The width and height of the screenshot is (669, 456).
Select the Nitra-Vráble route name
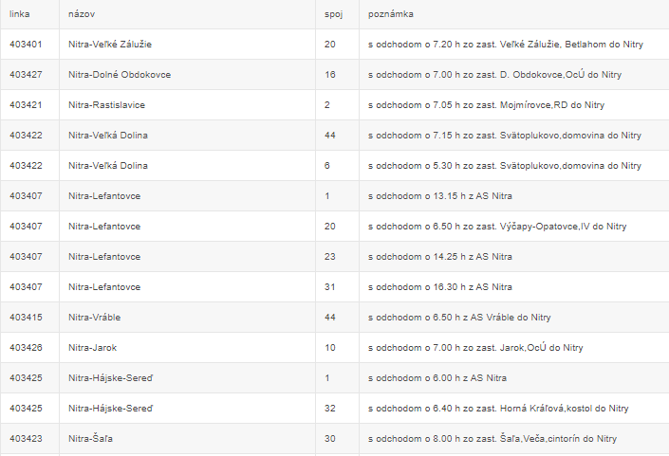94,317
